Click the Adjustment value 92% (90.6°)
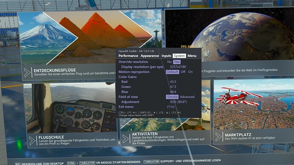Screen dimensions: 294x165 (x=178, y=102)
